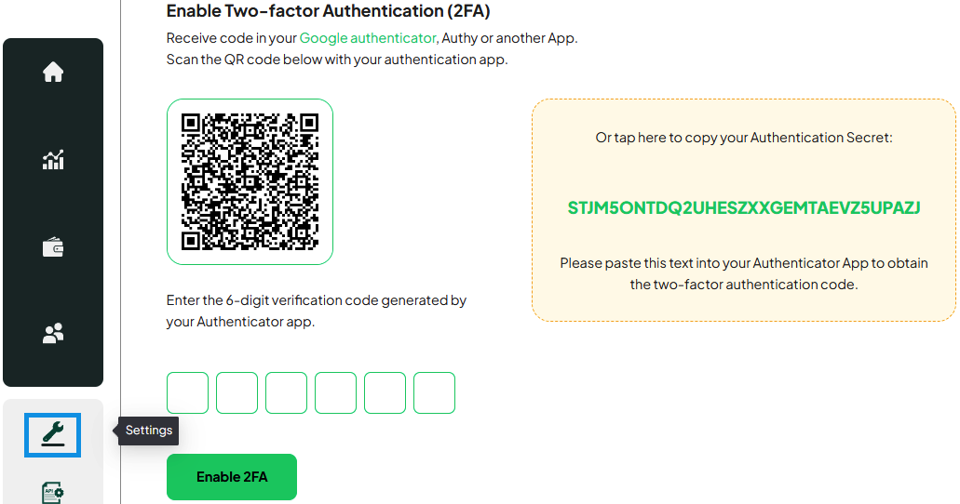Open the API document gear icon
Screen dimensions: 960x504
pos(53,493)
